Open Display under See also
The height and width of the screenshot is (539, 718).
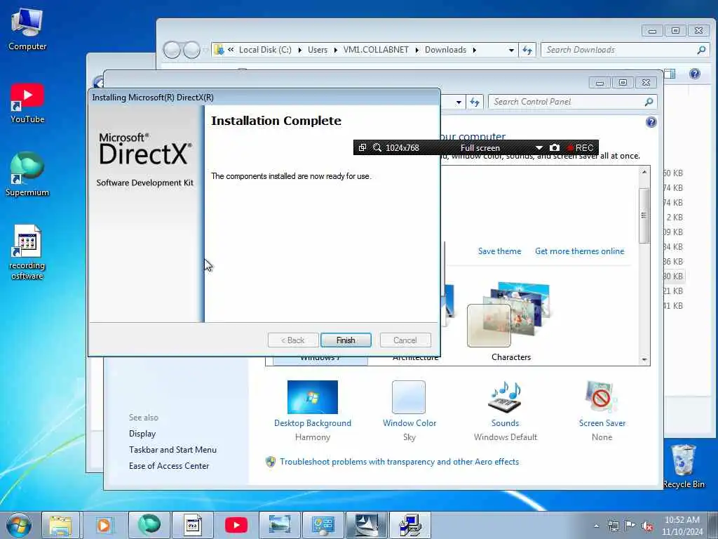(x=142, y=434)
